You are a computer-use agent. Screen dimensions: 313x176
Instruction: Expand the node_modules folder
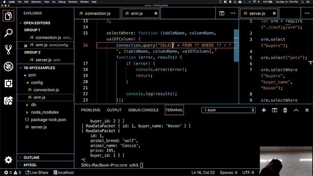pos(45,112)
